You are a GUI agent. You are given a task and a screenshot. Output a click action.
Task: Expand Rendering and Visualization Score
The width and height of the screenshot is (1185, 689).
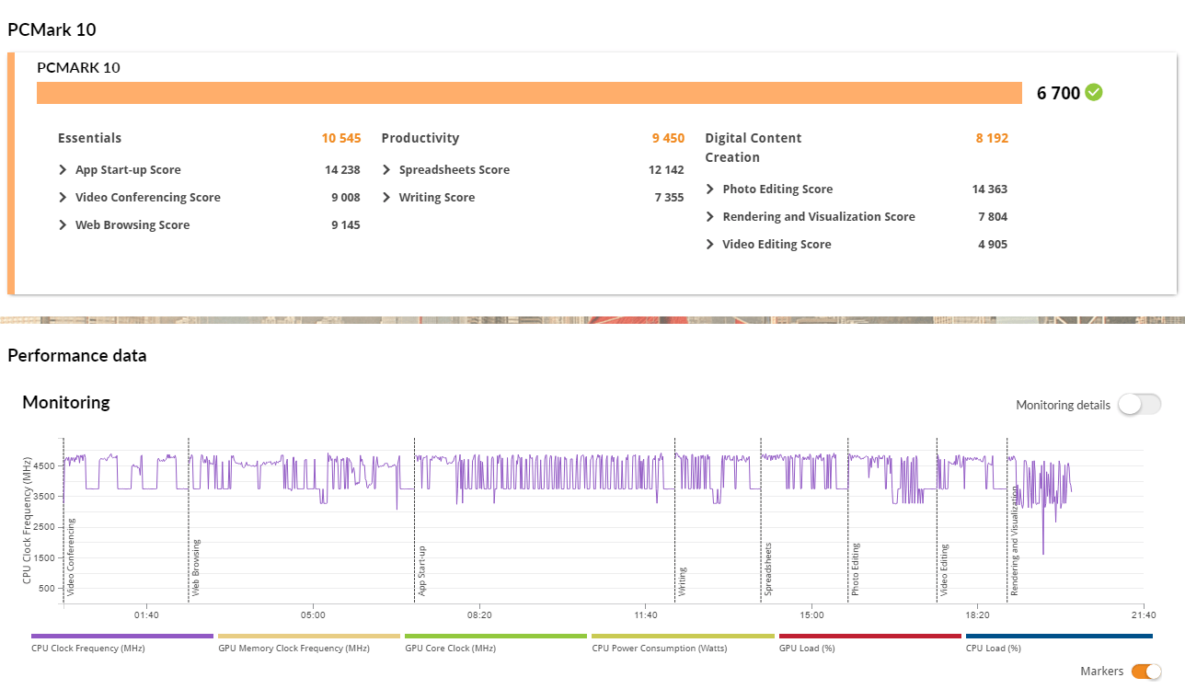click(x=710, y=217)
